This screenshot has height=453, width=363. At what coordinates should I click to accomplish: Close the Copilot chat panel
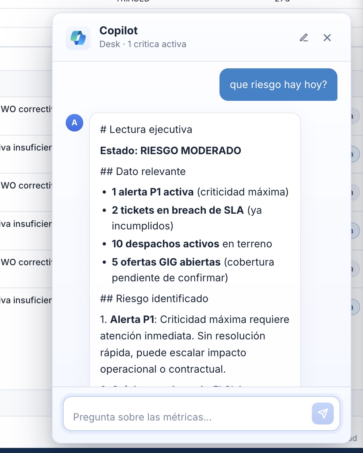[x=327, y=38]
